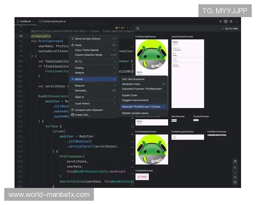Click the Gemini sparkle icon
Viewport: 256px width, 205px height.
pyautogui.click(x=73, y=79)
